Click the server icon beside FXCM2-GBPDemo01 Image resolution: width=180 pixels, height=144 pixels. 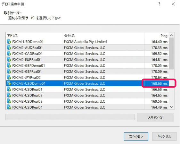point(9,65)
